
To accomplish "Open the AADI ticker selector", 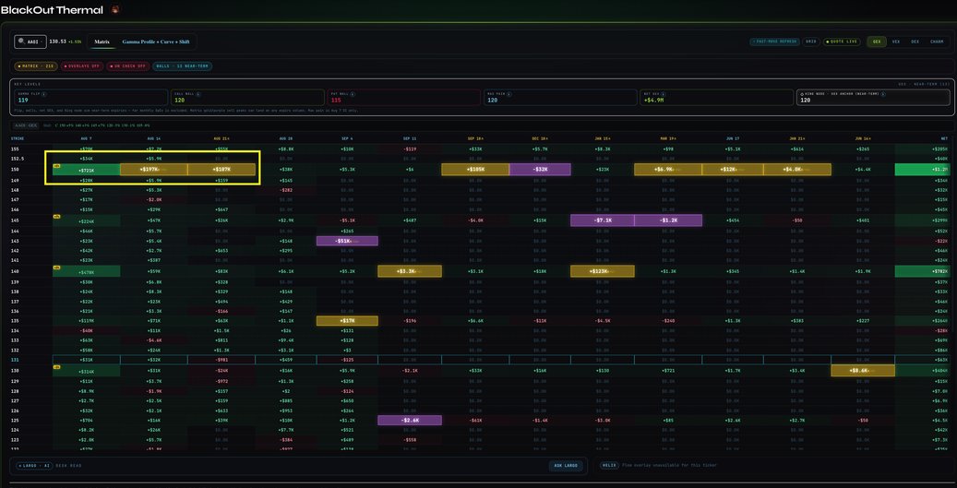I will (x=30, y=42).
